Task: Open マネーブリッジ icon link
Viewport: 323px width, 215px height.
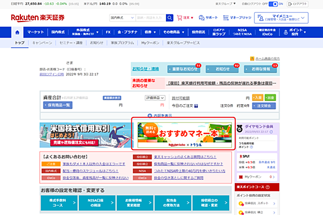Action: tap(226, 18)
